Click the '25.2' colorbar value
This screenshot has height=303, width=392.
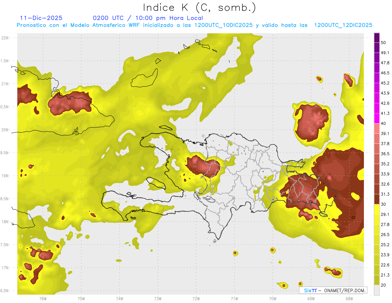(385, 245)
